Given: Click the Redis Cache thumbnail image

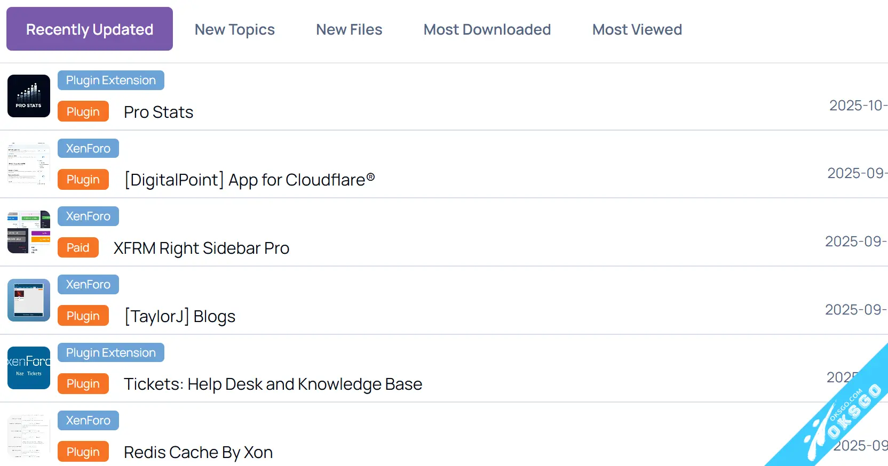Looking at the screenshot, I should [x=29, y=436].
